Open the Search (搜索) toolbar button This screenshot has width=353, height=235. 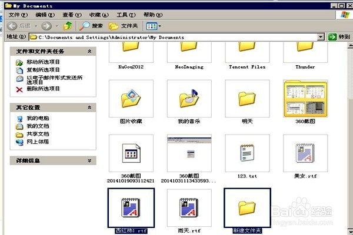[91, 26]
